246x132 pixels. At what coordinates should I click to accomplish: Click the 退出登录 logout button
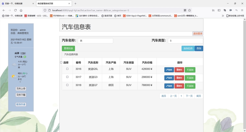click(197, 34)
